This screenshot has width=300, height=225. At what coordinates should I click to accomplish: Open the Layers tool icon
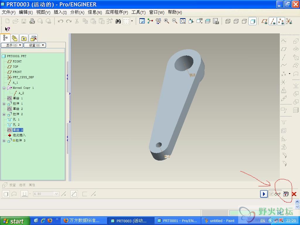pyautogui.click(x=208, y=21)
